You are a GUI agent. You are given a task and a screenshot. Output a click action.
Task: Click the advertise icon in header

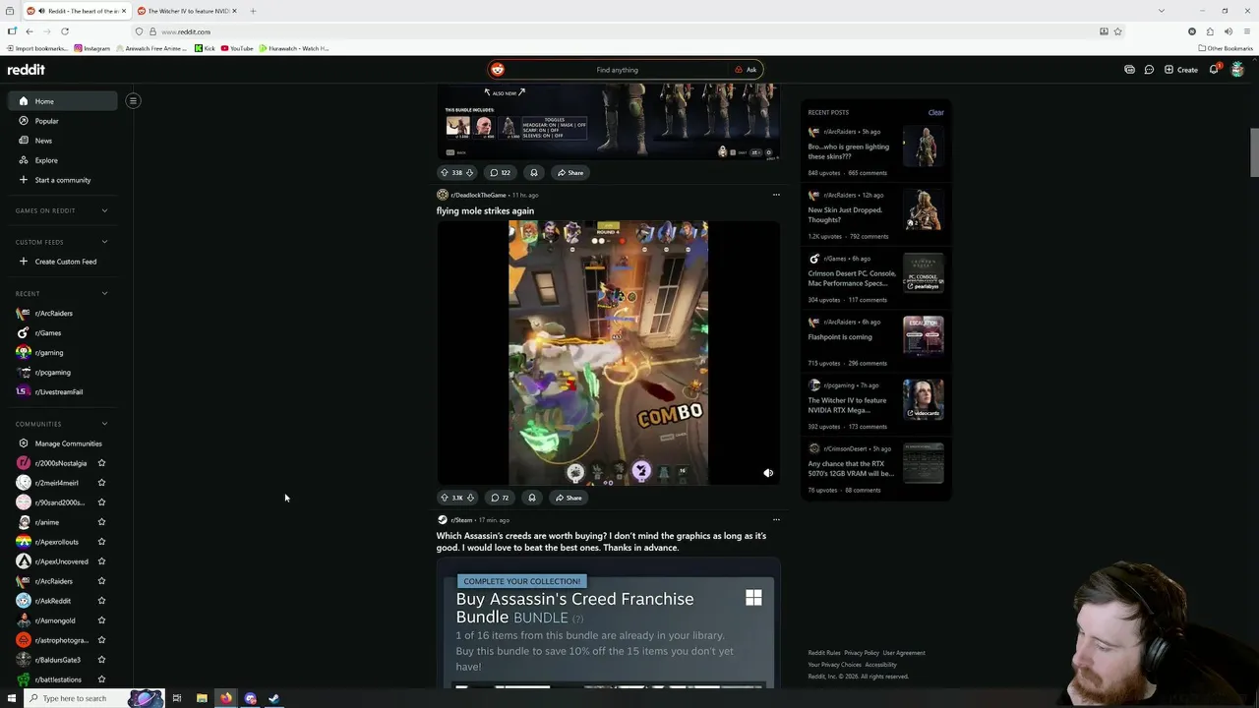(1129, 70)
